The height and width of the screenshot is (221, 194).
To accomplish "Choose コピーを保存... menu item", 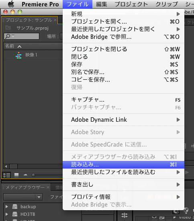I will click(123, 80).
